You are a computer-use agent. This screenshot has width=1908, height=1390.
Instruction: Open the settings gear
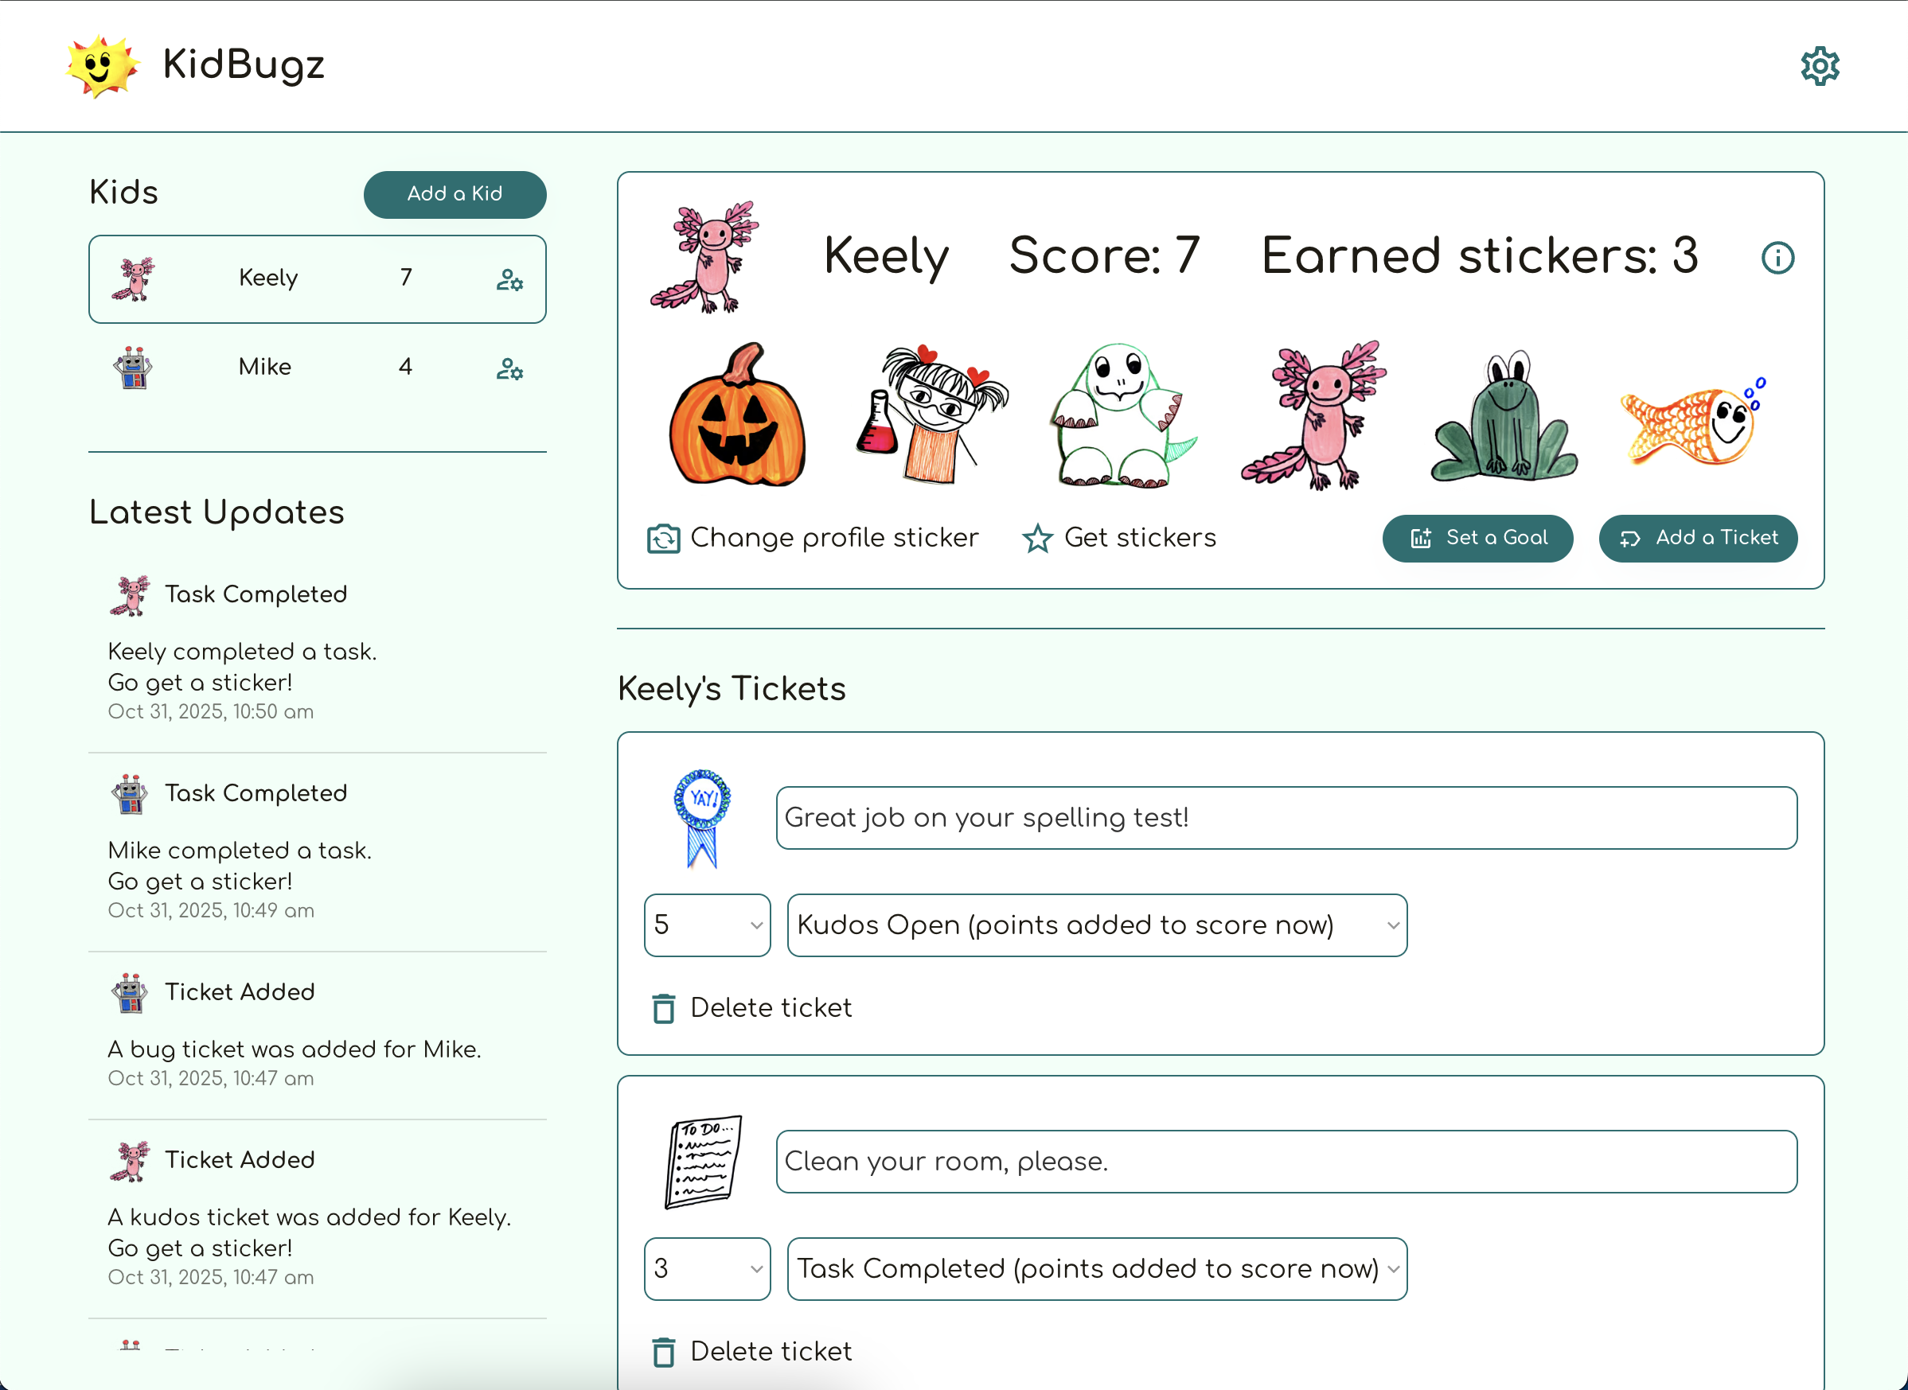click(x=1819, y=65)
